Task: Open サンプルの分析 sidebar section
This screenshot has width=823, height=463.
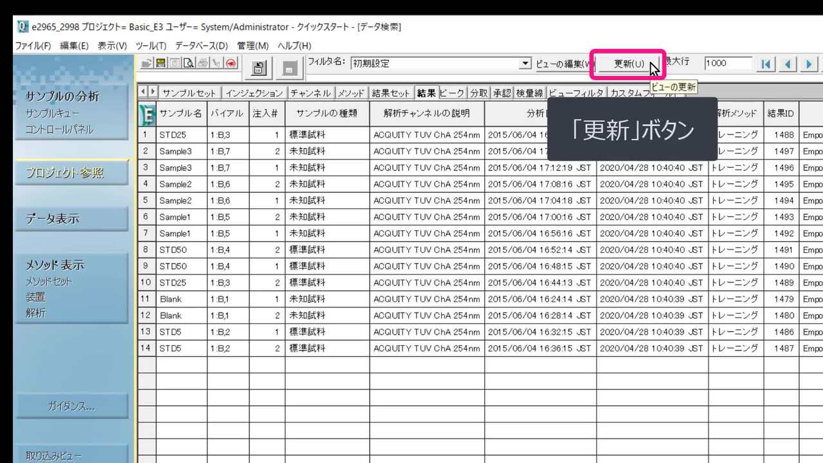Action: pos(62,97)
